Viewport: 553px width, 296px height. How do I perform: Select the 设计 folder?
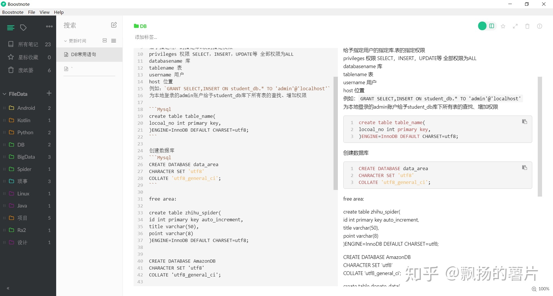[28, 242]
